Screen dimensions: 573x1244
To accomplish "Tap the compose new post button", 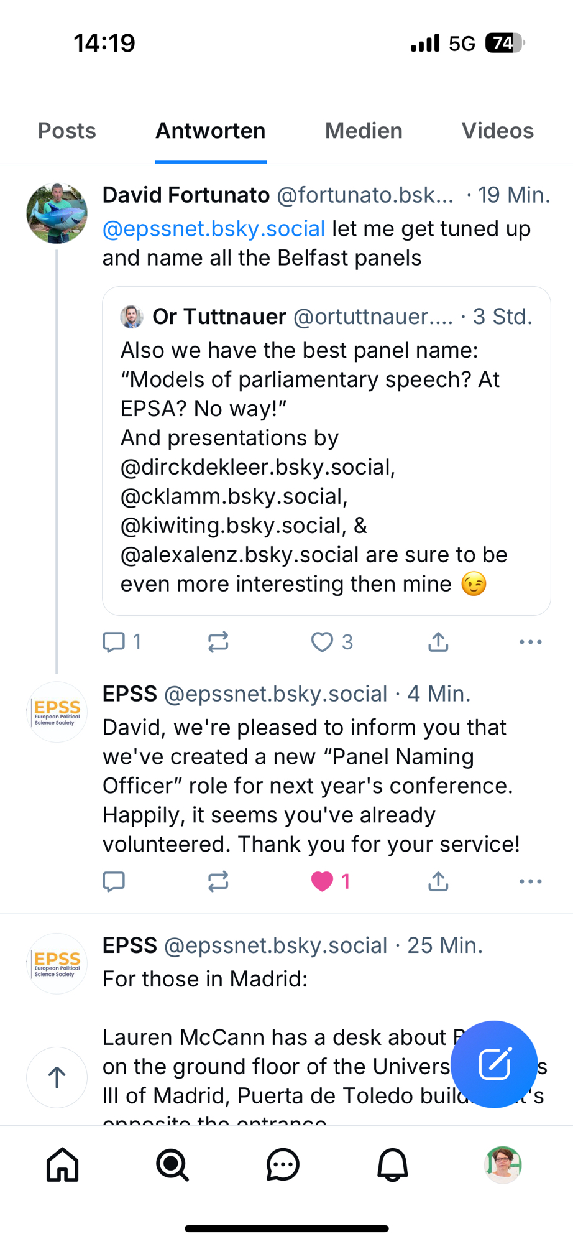I will [494, 1064].
